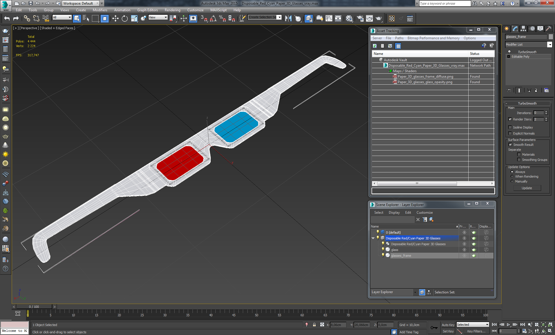Click the glasses_frame object color swatch

click(x=551, y=37)
